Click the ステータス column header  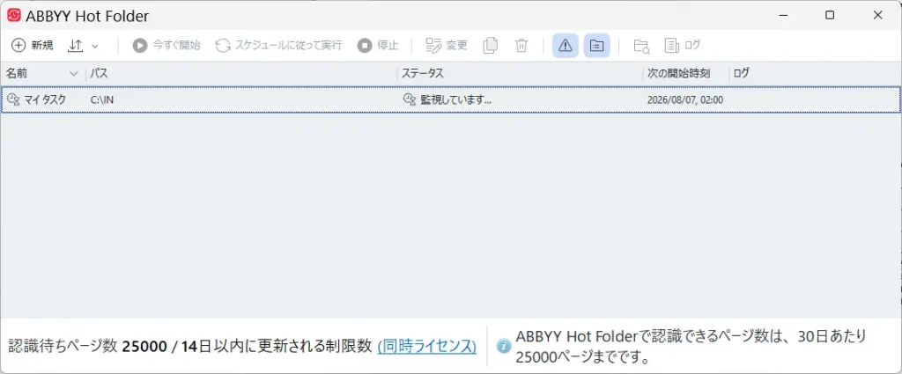click(520, 74)
